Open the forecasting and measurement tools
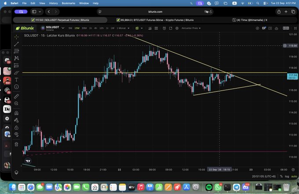Image resolution: width=299 pixels, height=194 pixels. (16, 65)
